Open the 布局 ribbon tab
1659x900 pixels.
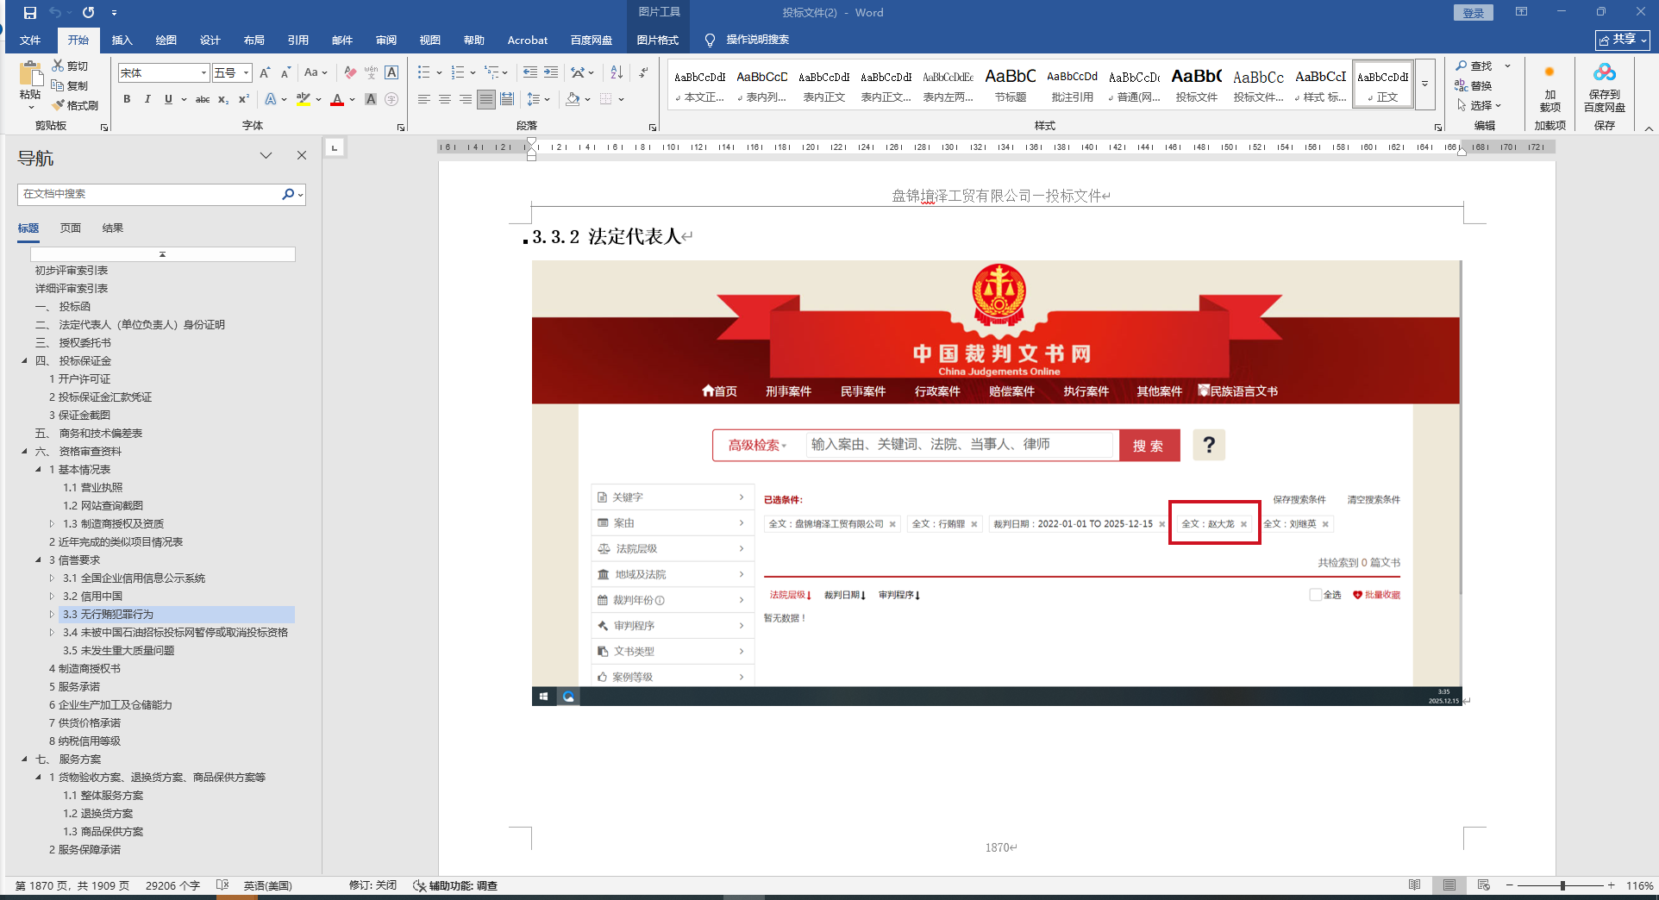(x=254, y=40)
